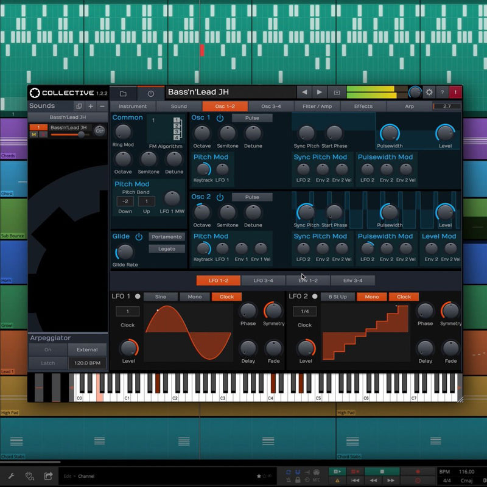Viewport: 487px width, 487px height.
Task: Click the settings gear icon in Collective
Action: click(429, 92)
